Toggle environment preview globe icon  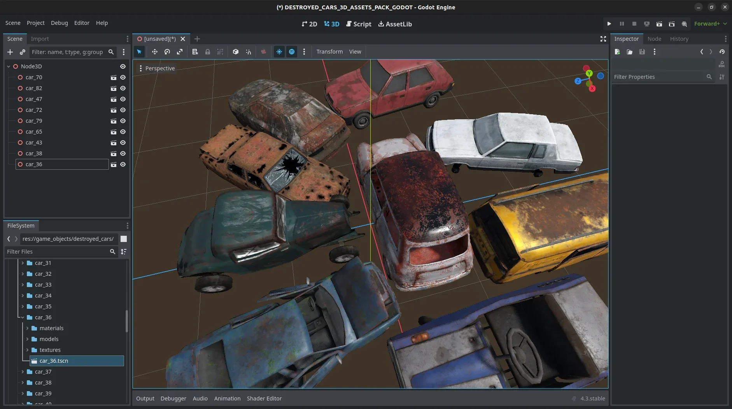pyautogui.click(x=292, y=52)
